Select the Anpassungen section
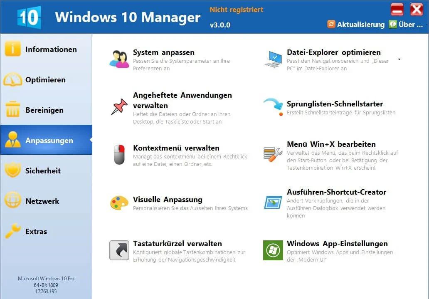The height and width of the screenshot is (299, 429). 46,140
